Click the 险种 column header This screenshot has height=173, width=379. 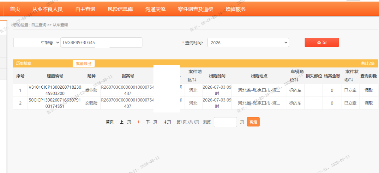tap(91, 76)
